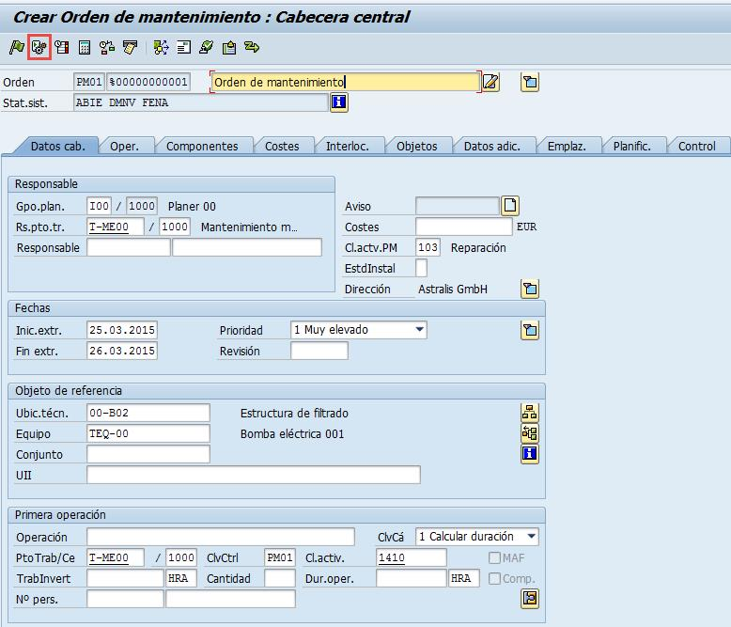Create notification via blank page icon near Aviso

[x=510, y=206]
